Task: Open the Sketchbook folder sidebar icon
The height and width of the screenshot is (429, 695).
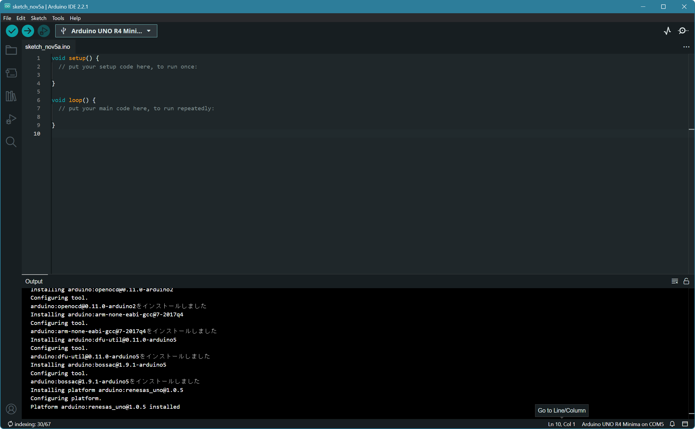Action: 11,50
